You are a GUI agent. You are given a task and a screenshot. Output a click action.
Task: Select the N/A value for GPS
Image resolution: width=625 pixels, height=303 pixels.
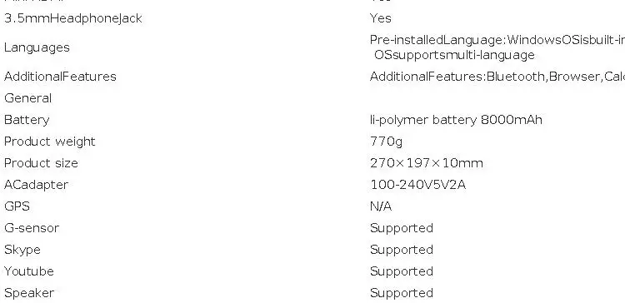point(381,206)
